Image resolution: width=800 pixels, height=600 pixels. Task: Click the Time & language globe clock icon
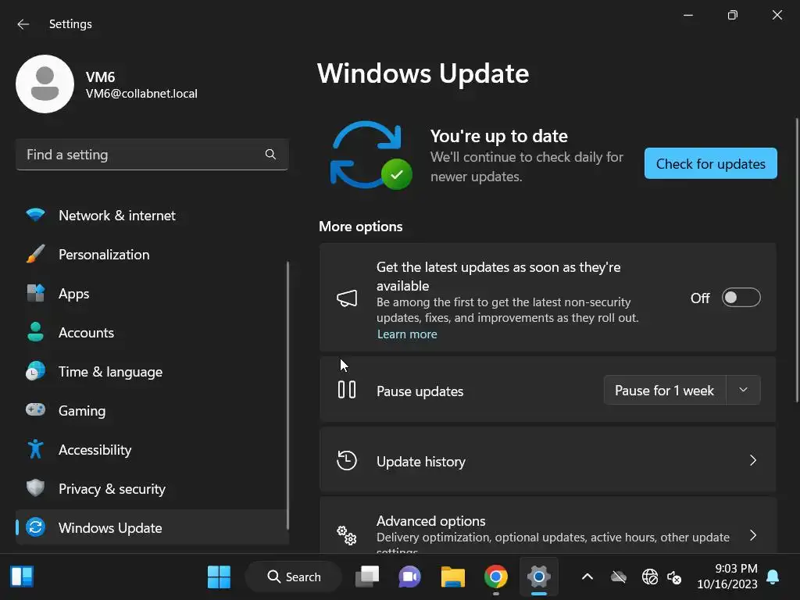pos(35,371)
